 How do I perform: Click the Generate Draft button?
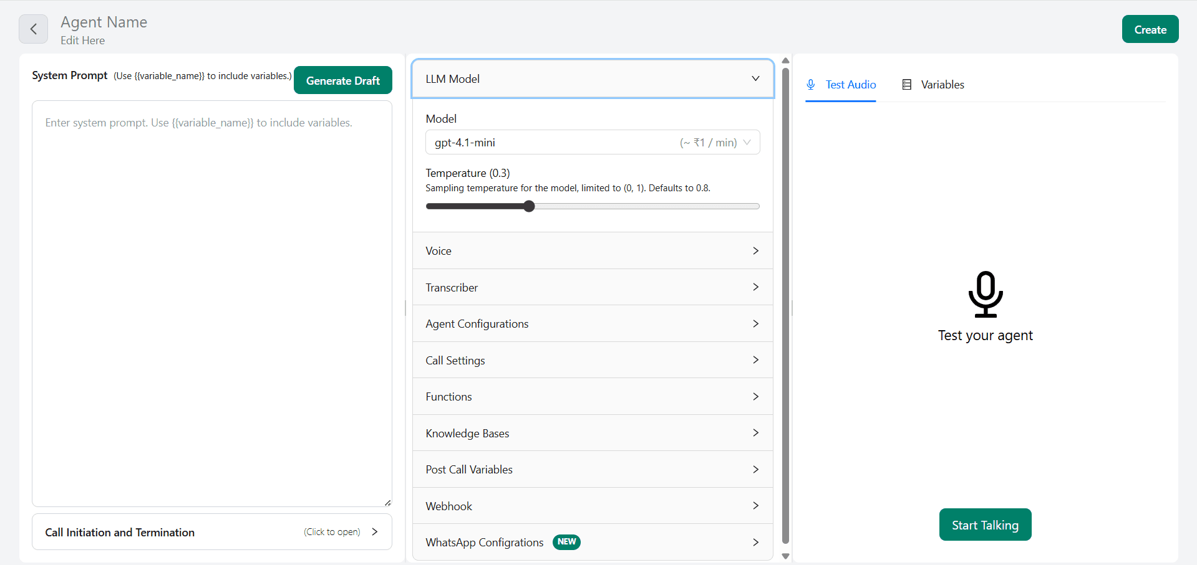pos(342,80)
